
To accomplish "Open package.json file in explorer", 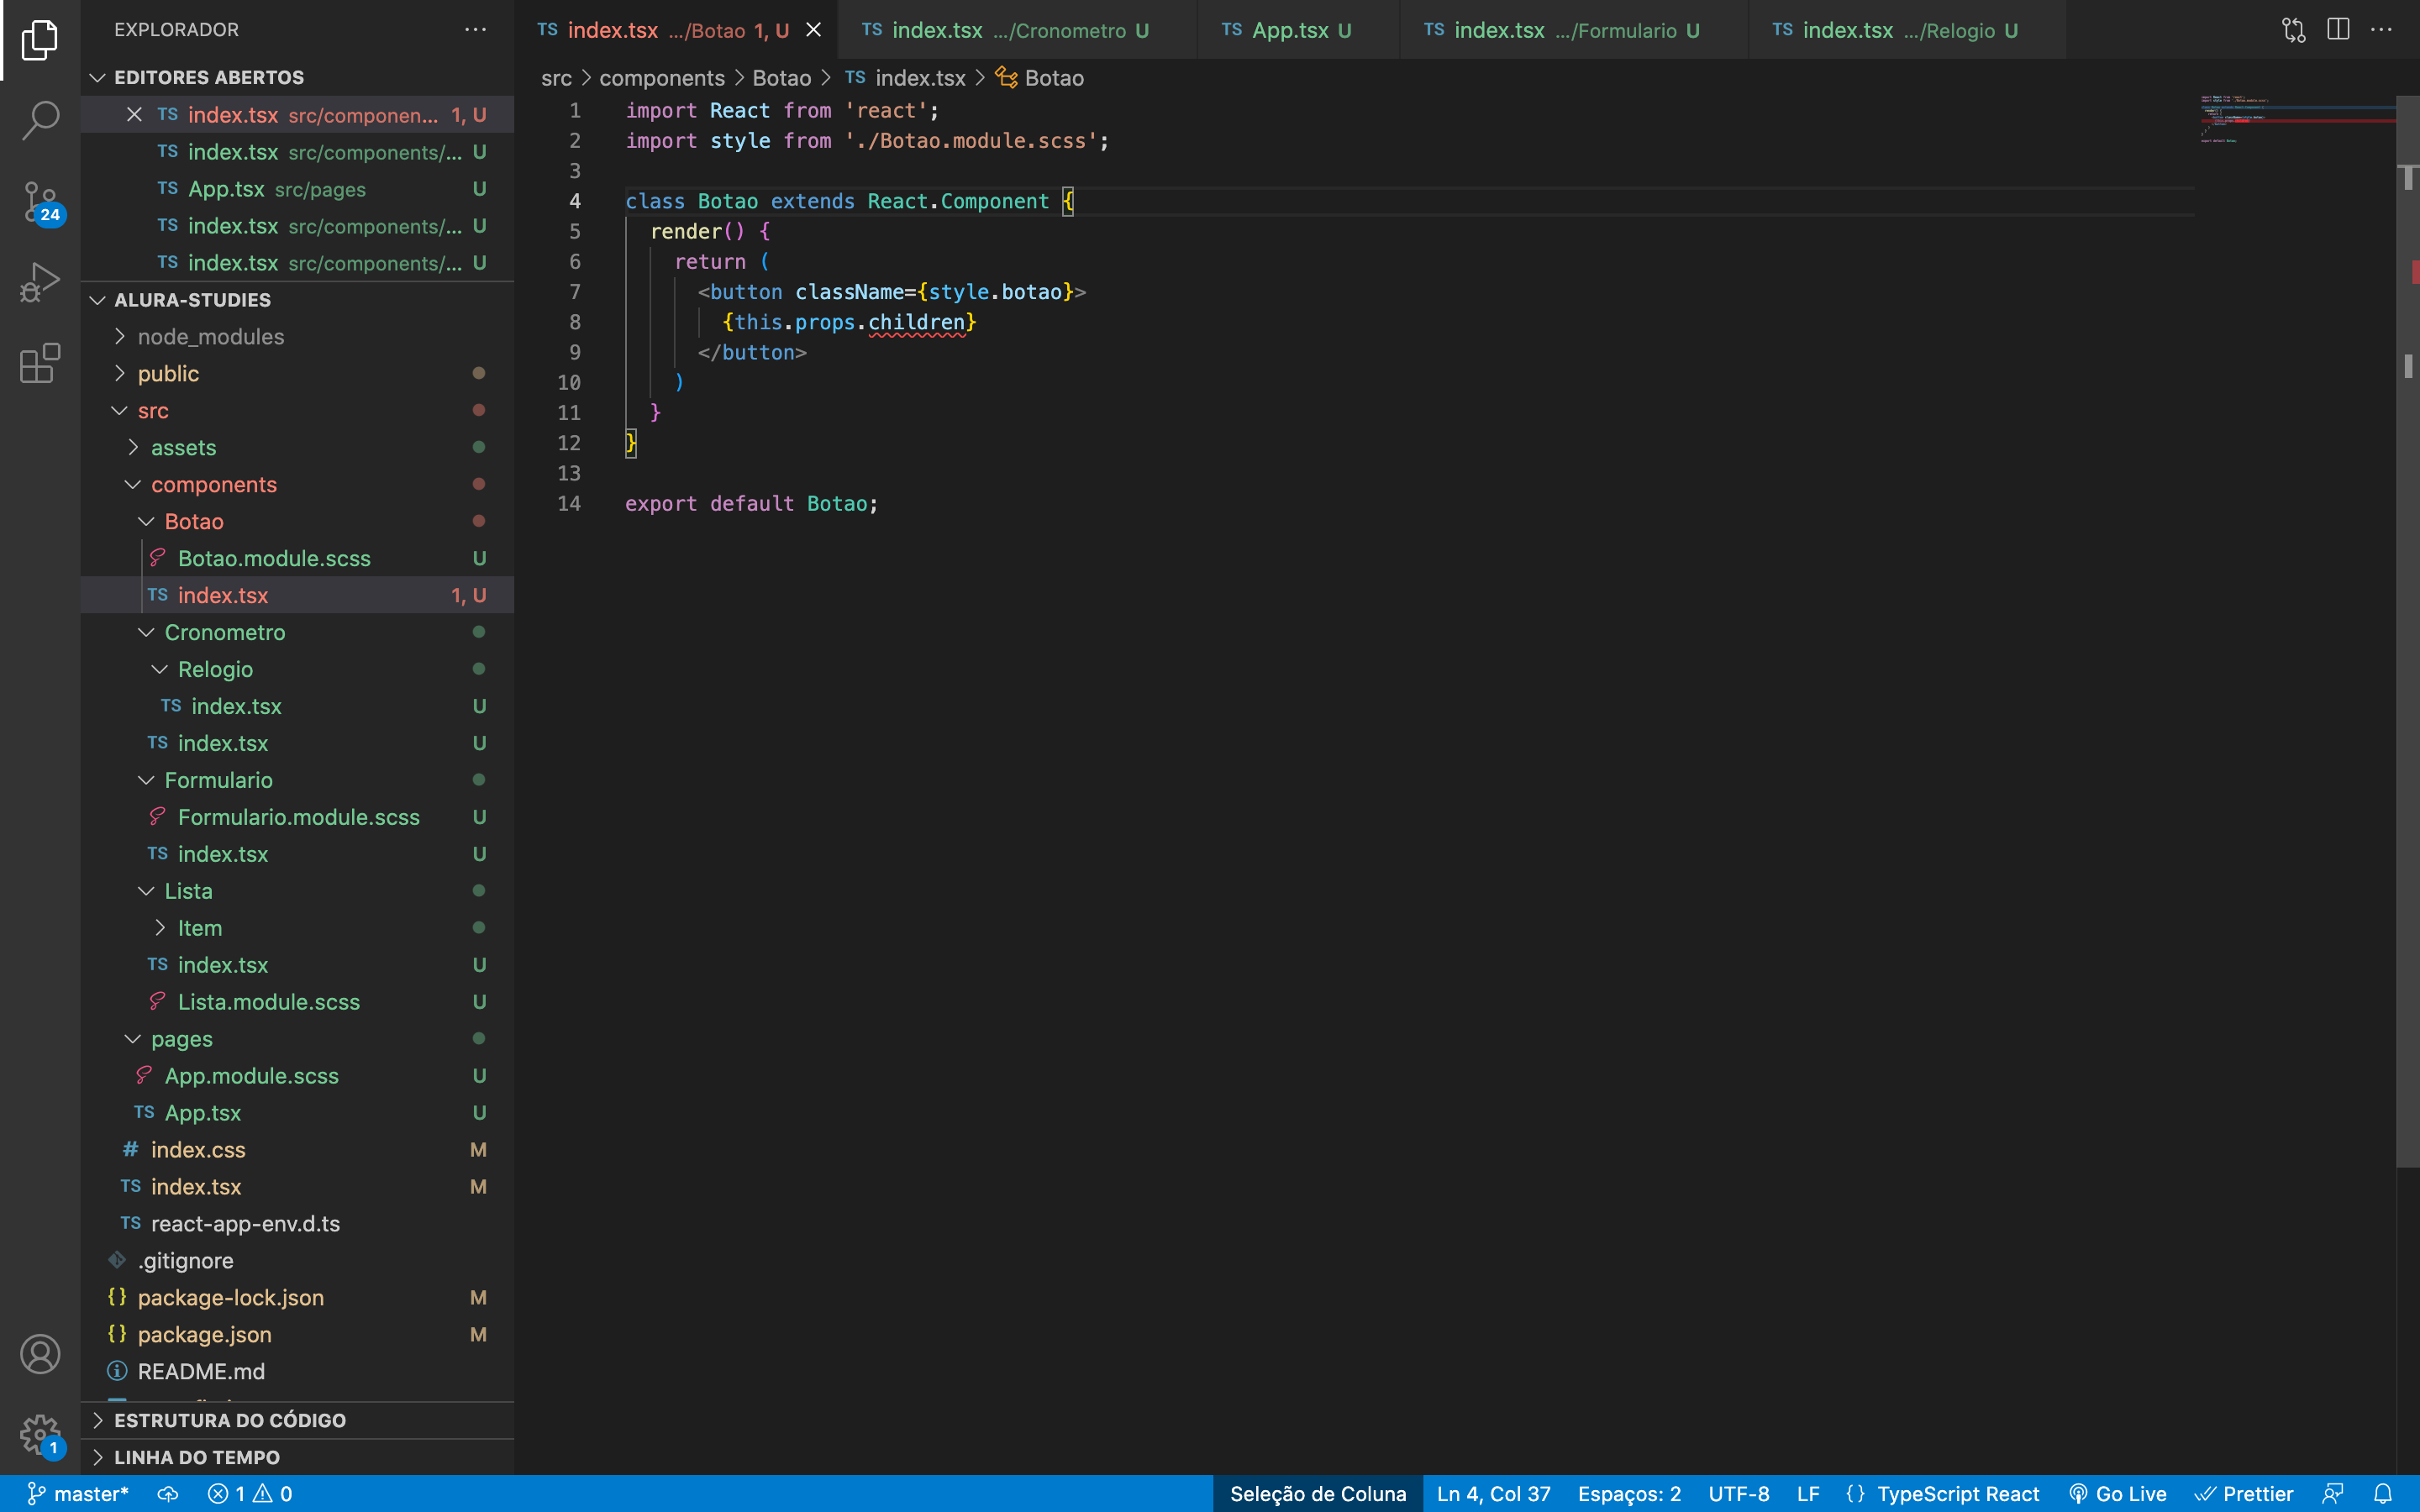I will click(x=298, y=1334).
